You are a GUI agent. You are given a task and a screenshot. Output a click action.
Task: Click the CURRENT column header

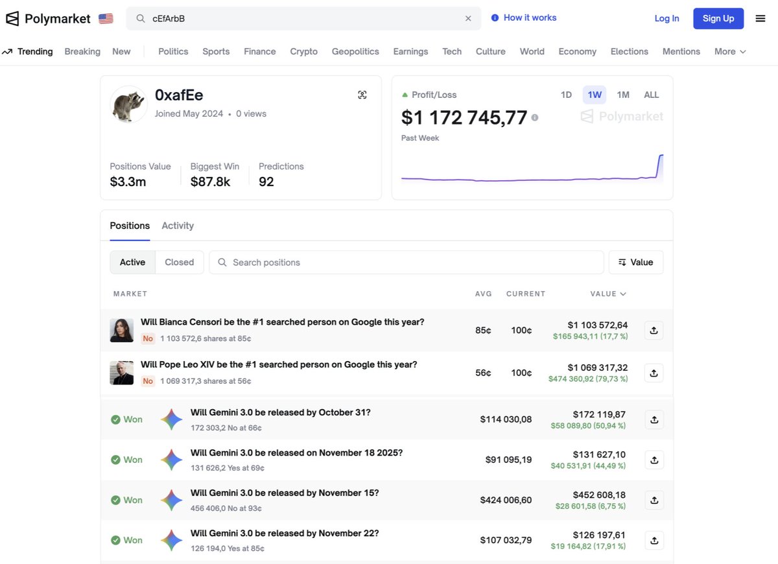tap(526, 294)
